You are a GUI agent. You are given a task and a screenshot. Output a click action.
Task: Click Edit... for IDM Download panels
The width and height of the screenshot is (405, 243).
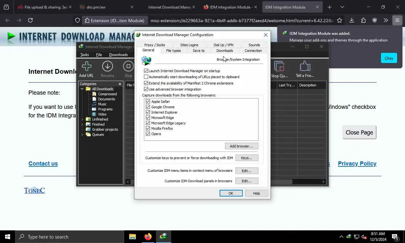coord(247,181)
